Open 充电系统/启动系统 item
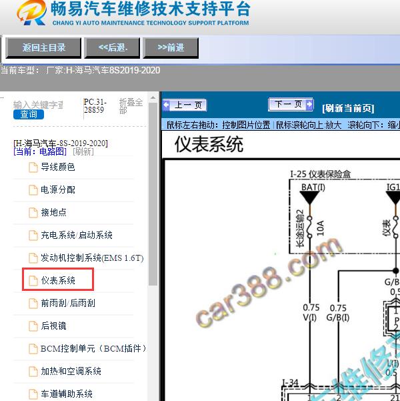 tap(77, 236)
